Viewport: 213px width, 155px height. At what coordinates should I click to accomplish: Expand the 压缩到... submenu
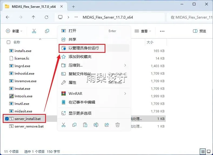[x=94, y=65]
